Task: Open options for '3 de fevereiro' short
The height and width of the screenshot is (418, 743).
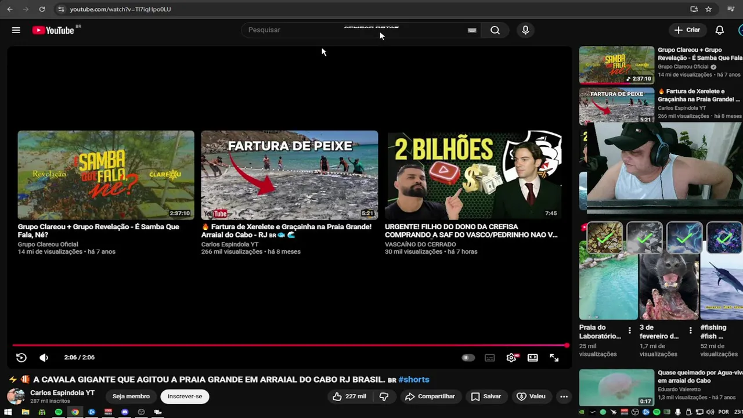Action: [690, 330]
